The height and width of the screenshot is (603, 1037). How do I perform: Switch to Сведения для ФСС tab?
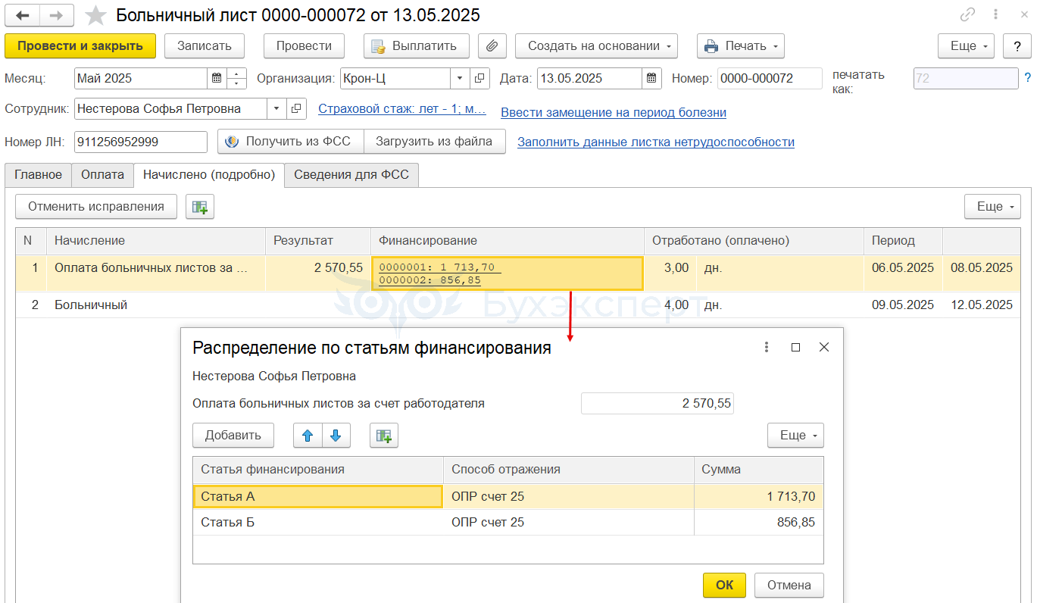pyautogui.click(x=351, y=174)
